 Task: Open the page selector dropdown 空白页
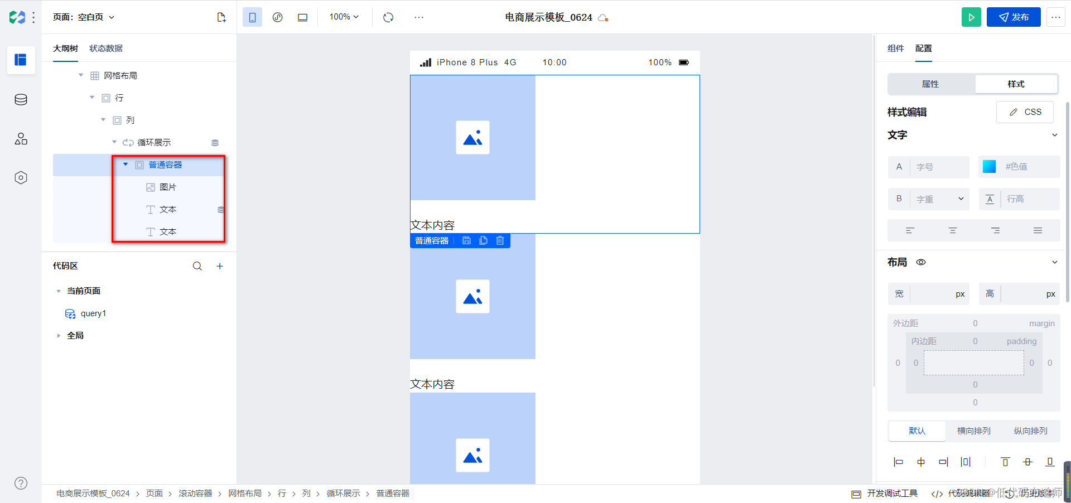click(x=84, y=17)
